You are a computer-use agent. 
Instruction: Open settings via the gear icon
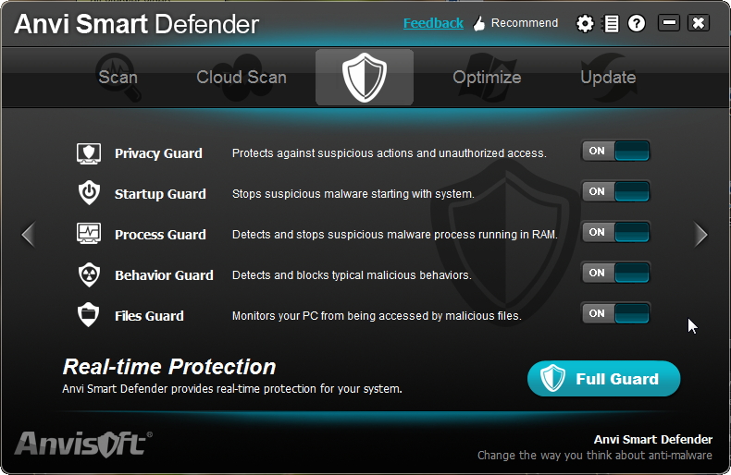pos(585,23)
